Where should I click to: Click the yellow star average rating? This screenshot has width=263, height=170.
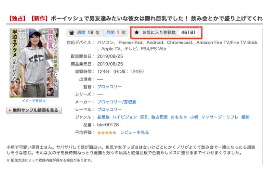click(107, 133)
